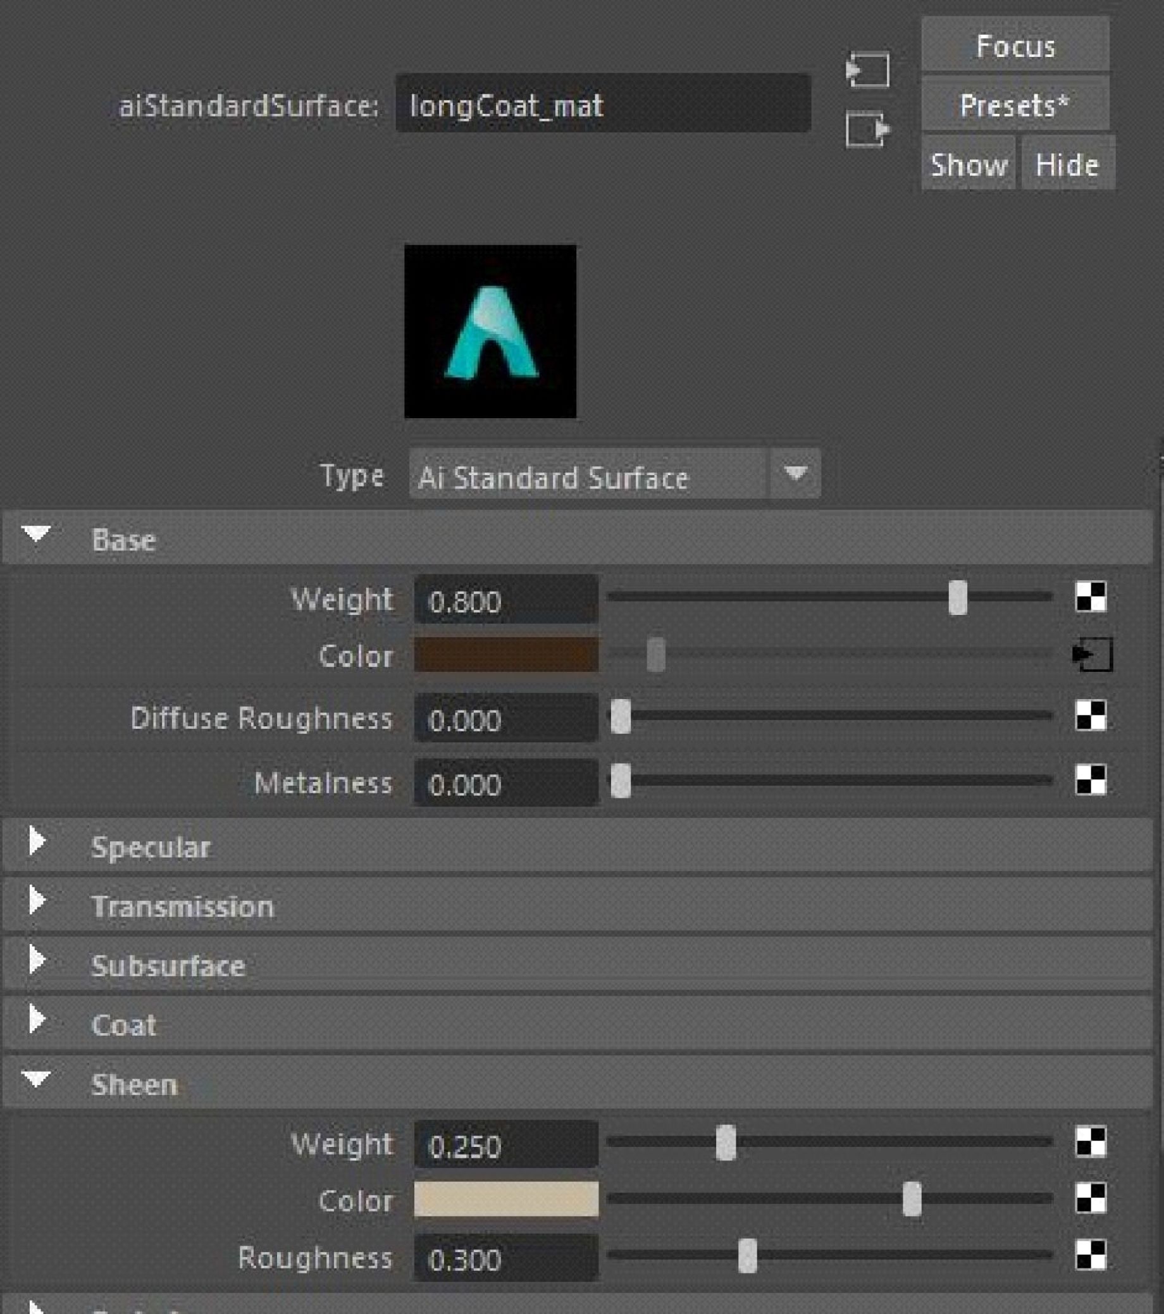Screen dimensions: 1164x1314
Task: Click the Sheen Color slider handle
Action: (912, 1199)
